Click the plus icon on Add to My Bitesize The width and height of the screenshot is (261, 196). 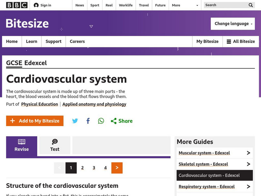pyautogui.click(x=12, y=121)
